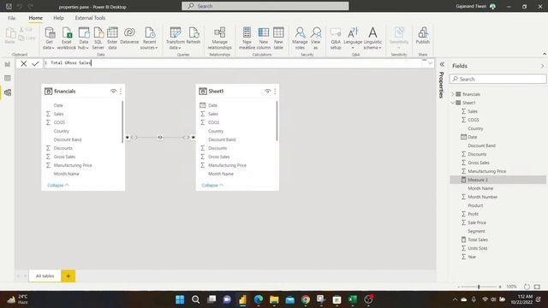Open the File menu
This screenshot has height=308, width=548.
pos(11,18)
